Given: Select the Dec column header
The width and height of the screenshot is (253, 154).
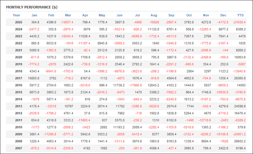Looking at the screenshot, I should pyautogui.click(x=223, y=15).
